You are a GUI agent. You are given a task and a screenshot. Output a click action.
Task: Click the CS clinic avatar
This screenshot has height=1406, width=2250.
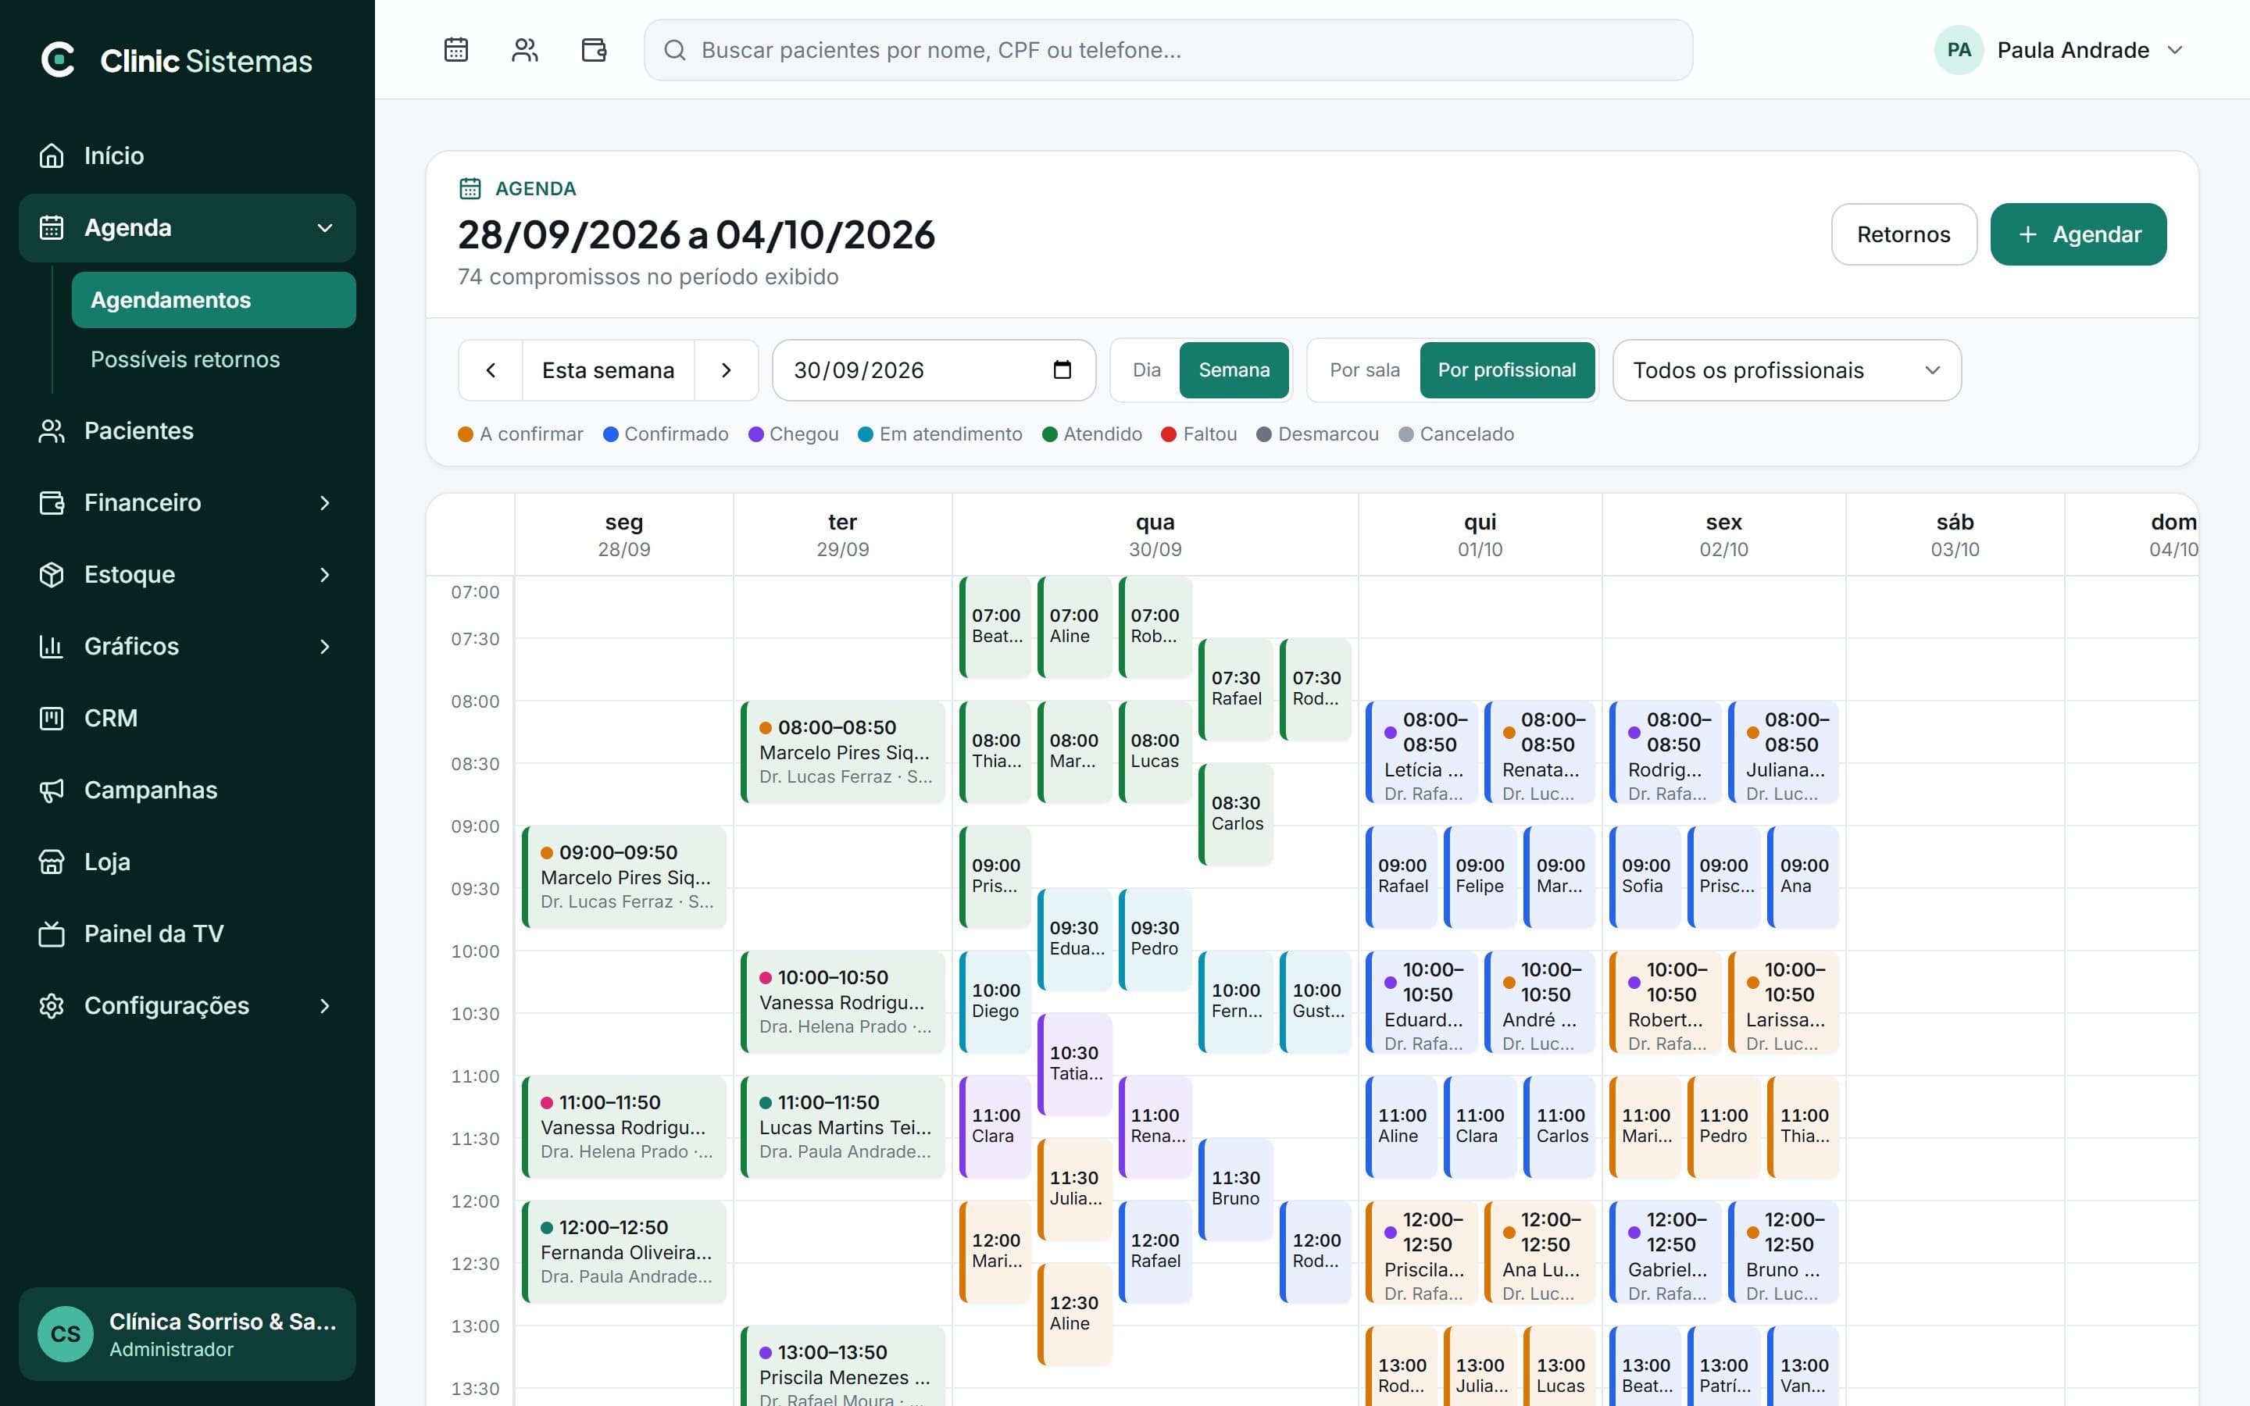coord(65,1333)
